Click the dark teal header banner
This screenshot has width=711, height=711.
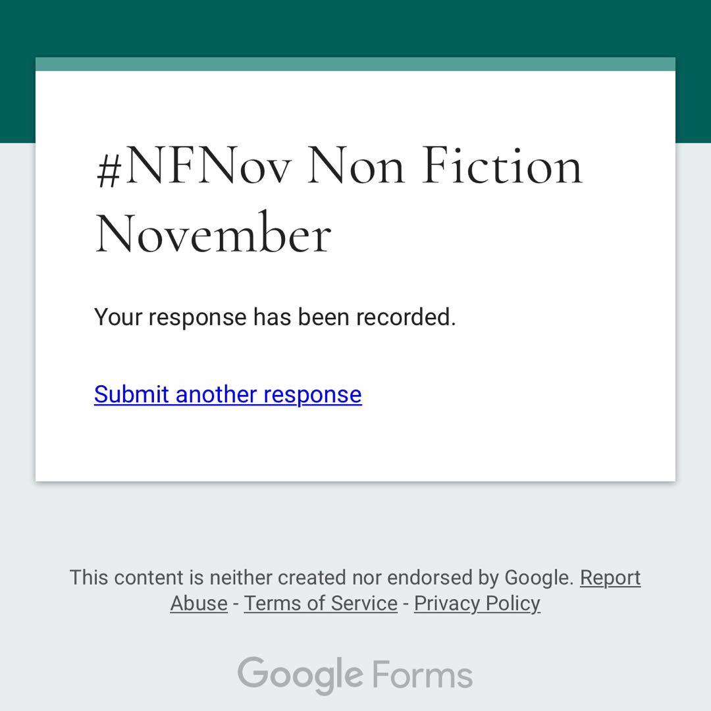(355, 28)
